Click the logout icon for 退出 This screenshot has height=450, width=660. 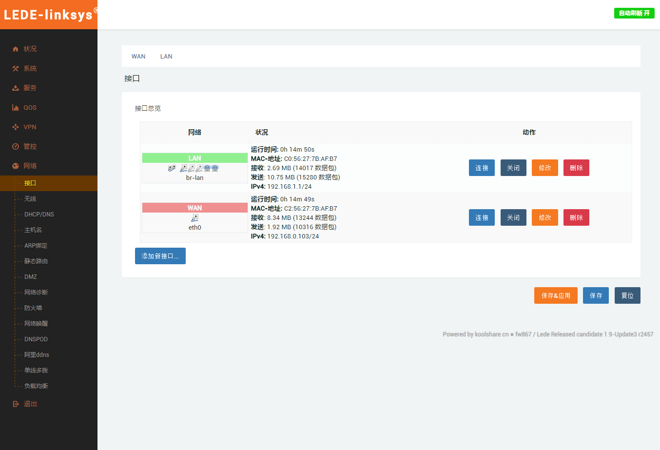pyautogui.click(x=16, y=404)
